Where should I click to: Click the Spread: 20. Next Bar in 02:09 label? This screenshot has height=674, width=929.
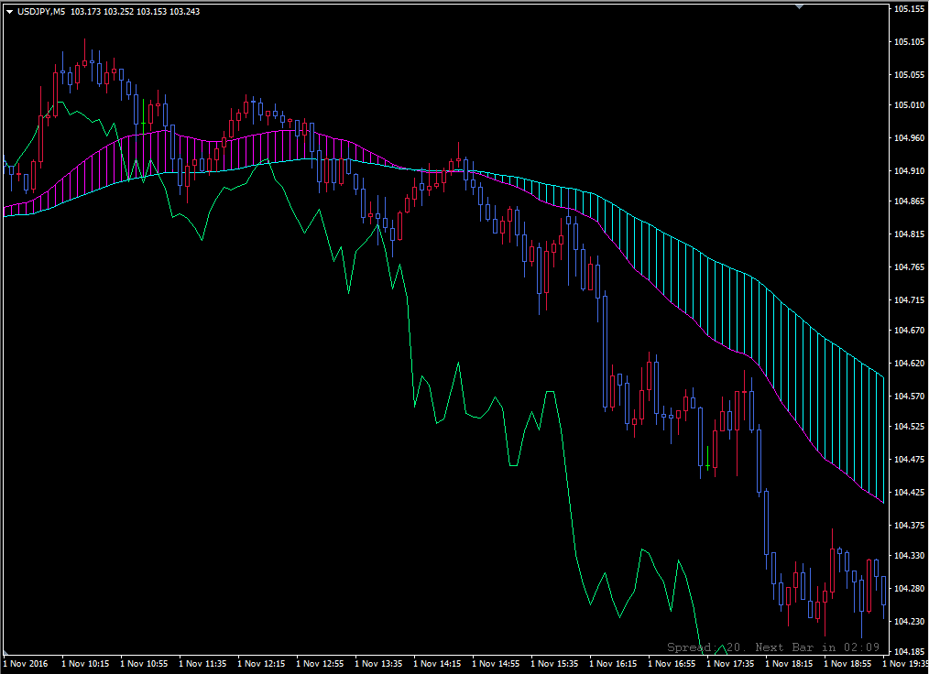[x=773, y=647]
